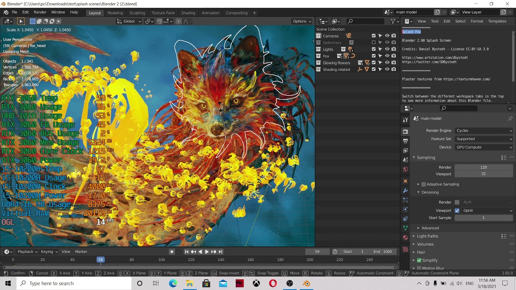The width and height of the screenshot is (516, 290).
Task: Open the Tool properties tab icon
Action: [x=406, y=120]
